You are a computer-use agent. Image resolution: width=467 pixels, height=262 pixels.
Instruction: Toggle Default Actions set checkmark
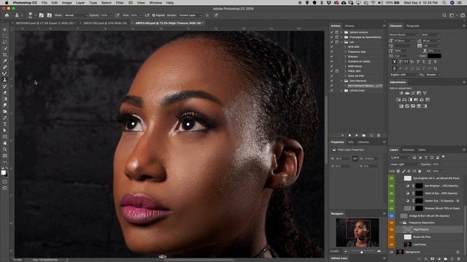coord(331,32)
